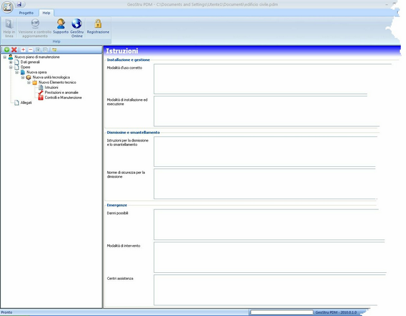Collapse the Opere tree node
The image size is (406, 316).
[x=11, y=67]
